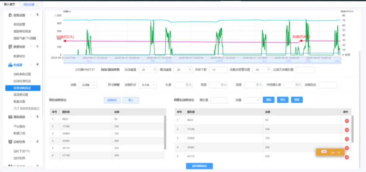Click the 长度 length input field

pos(183,85)
